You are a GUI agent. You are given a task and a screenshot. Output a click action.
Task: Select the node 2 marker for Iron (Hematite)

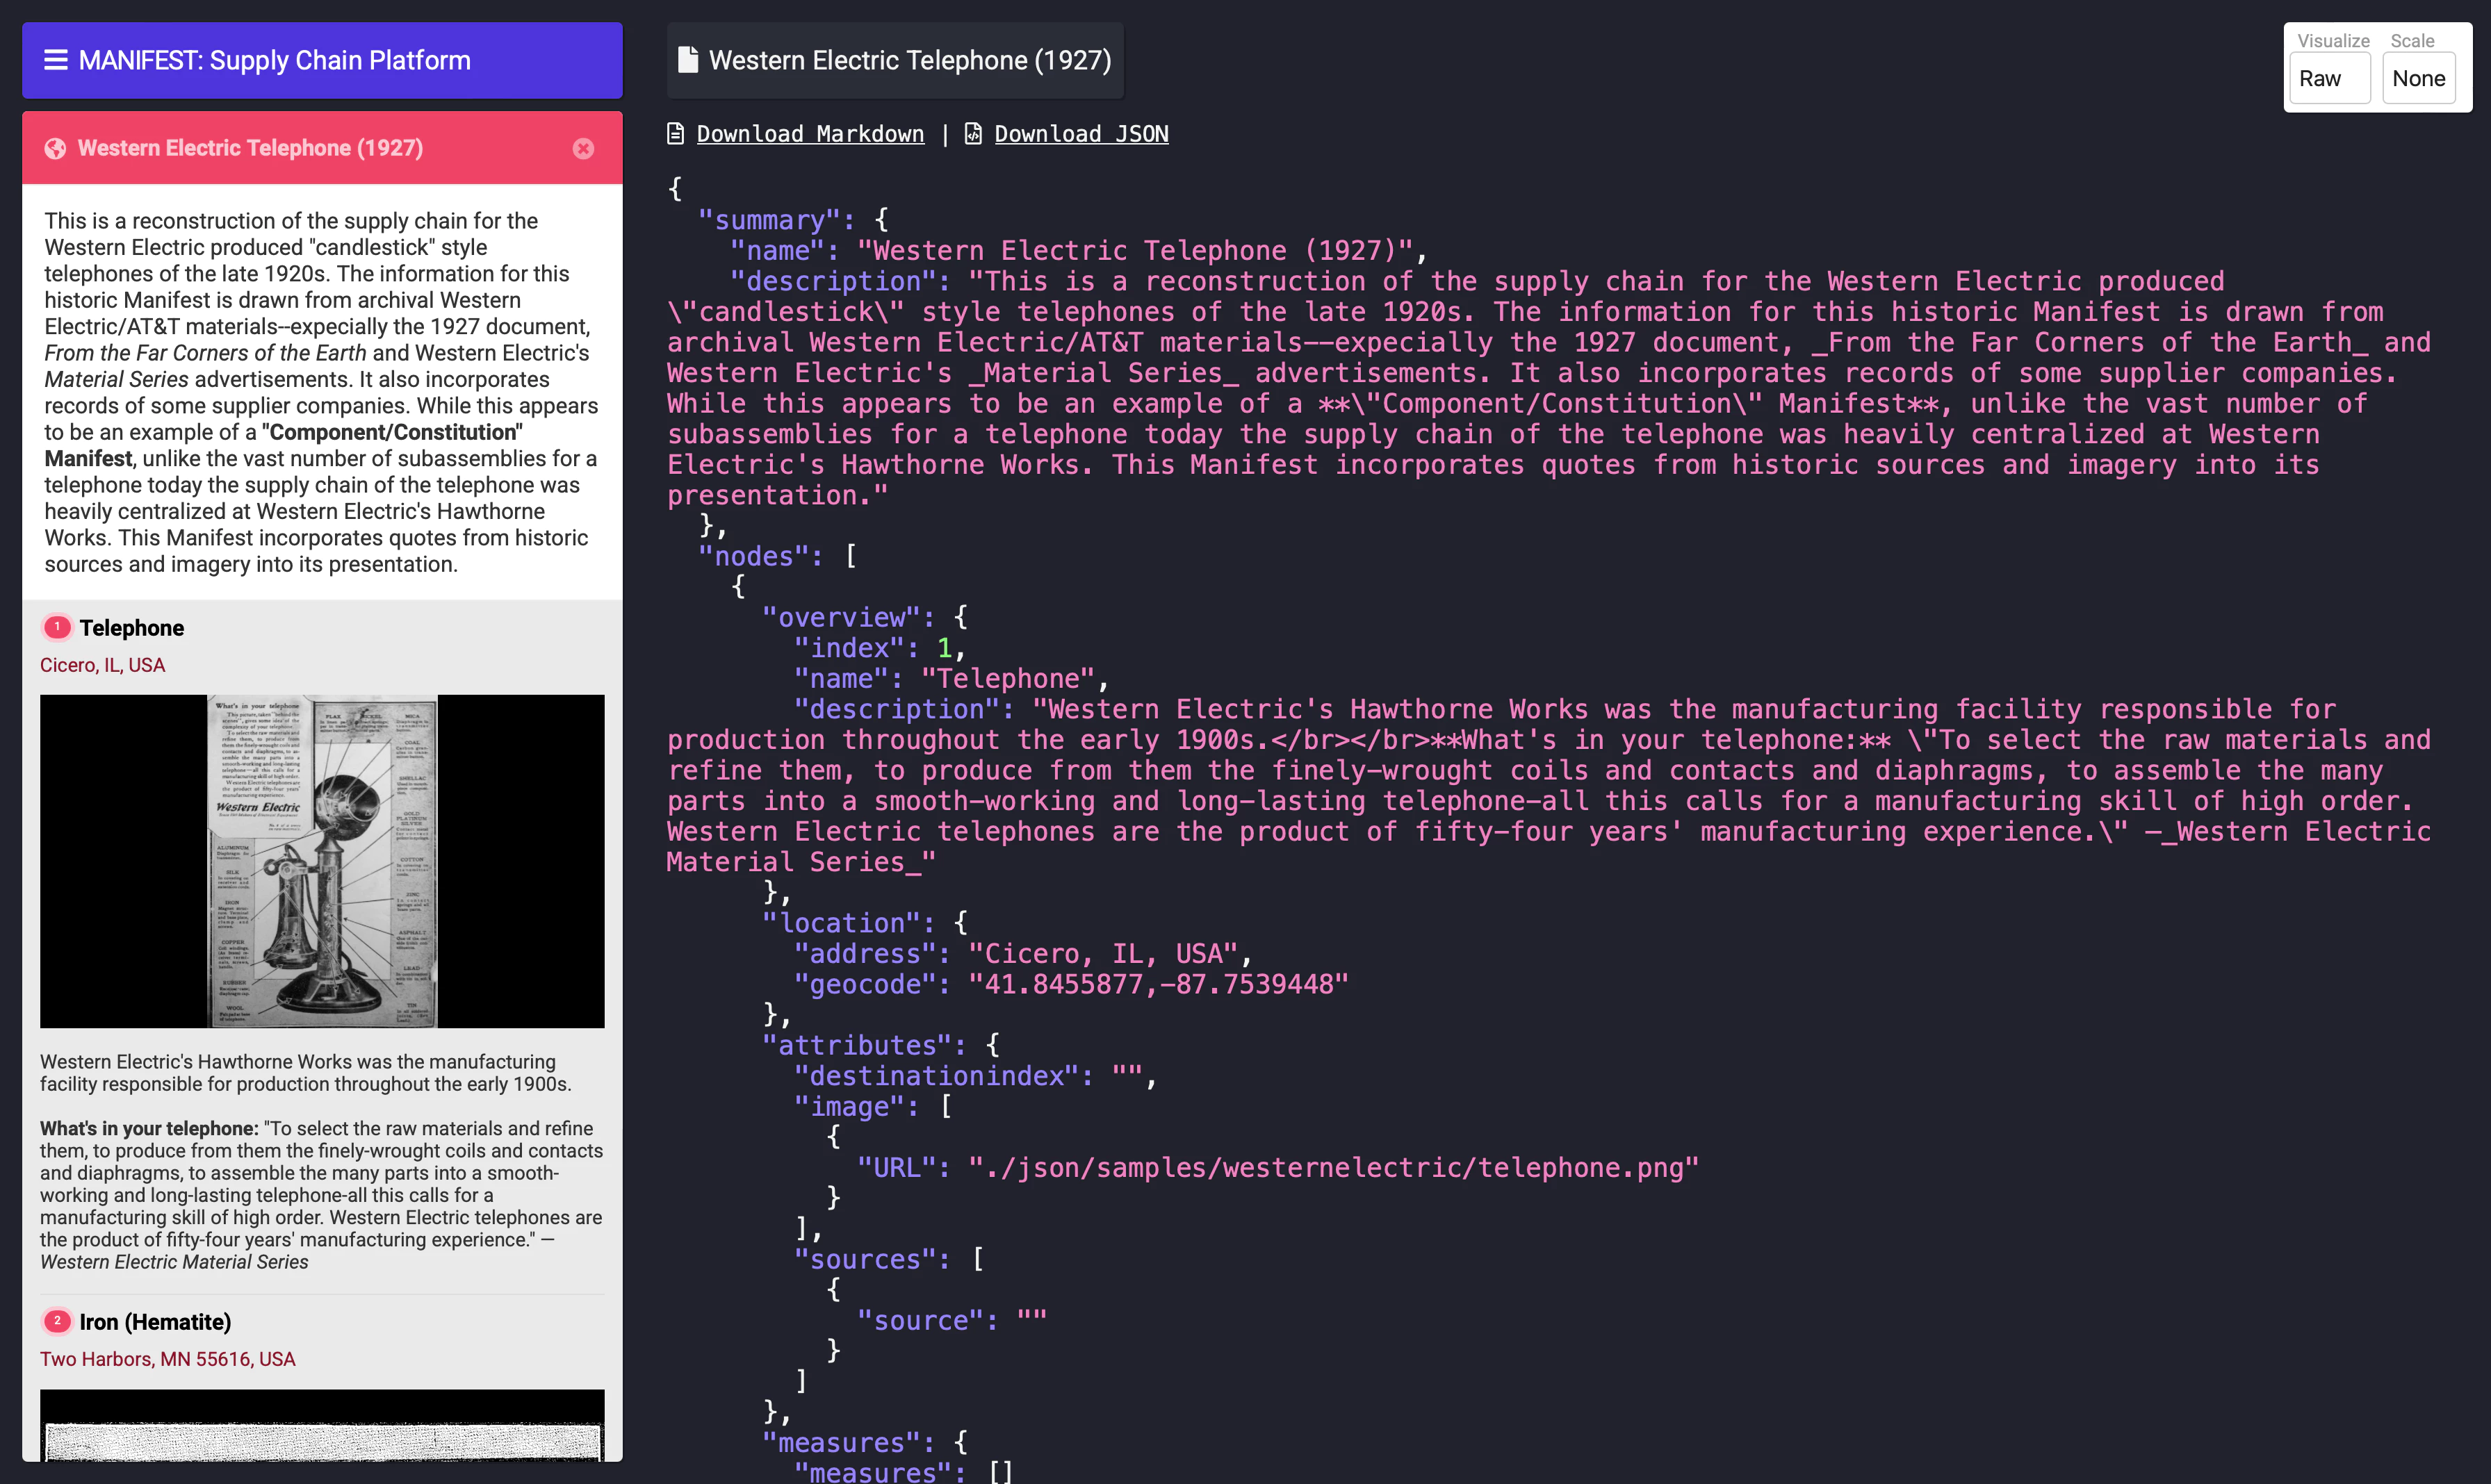coord(57,1321)
